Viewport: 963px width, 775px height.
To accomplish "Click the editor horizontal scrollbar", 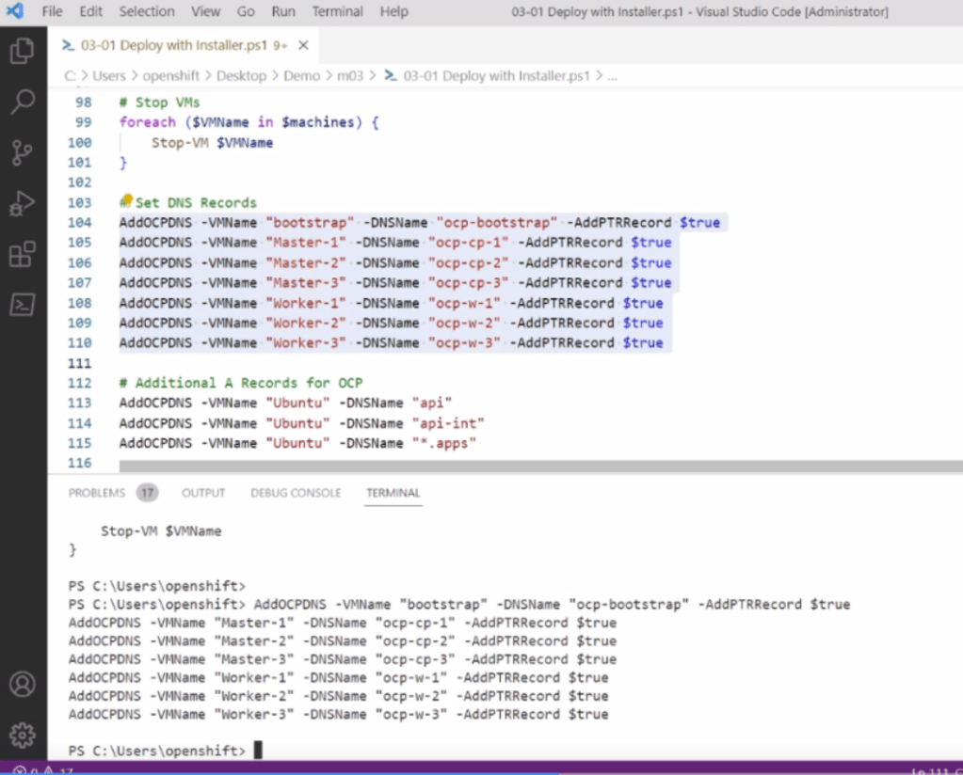I will pos(540,467).
